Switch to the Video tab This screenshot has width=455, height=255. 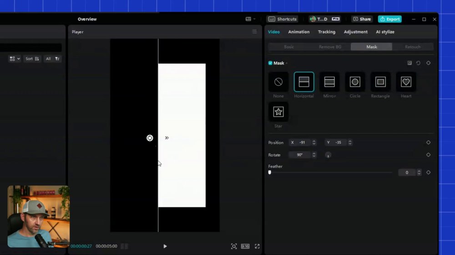click(x=273, y=32)
